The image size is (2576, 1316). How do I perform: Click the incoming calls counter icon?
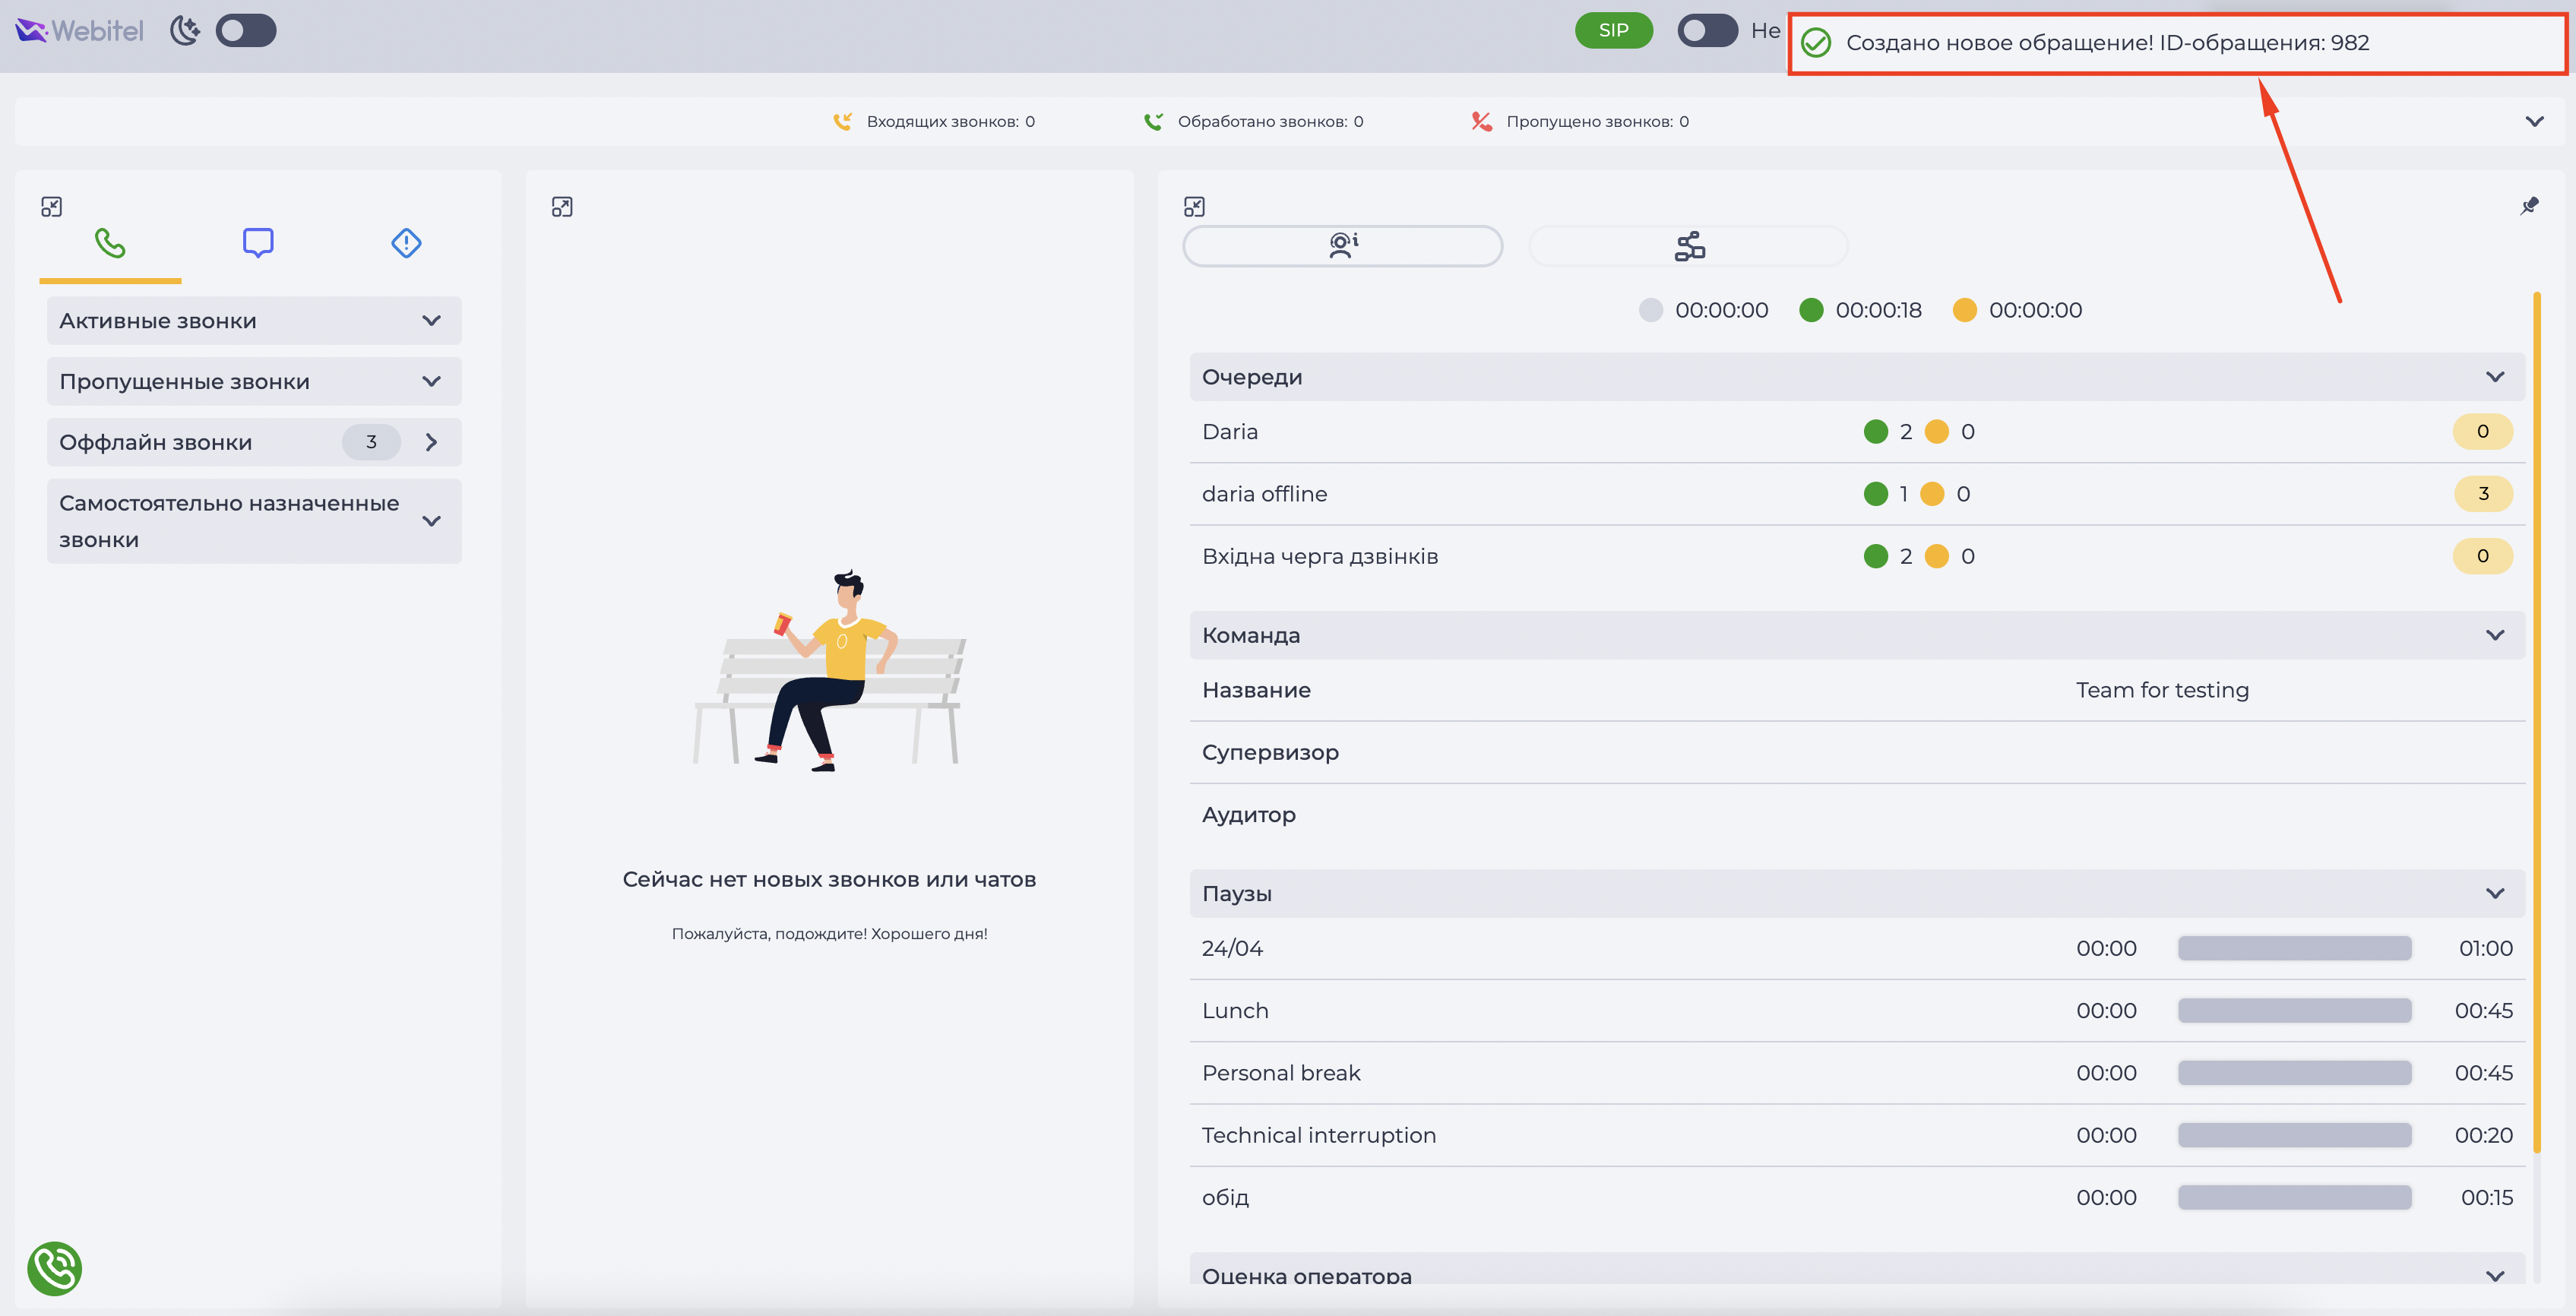tap(842, 122)
